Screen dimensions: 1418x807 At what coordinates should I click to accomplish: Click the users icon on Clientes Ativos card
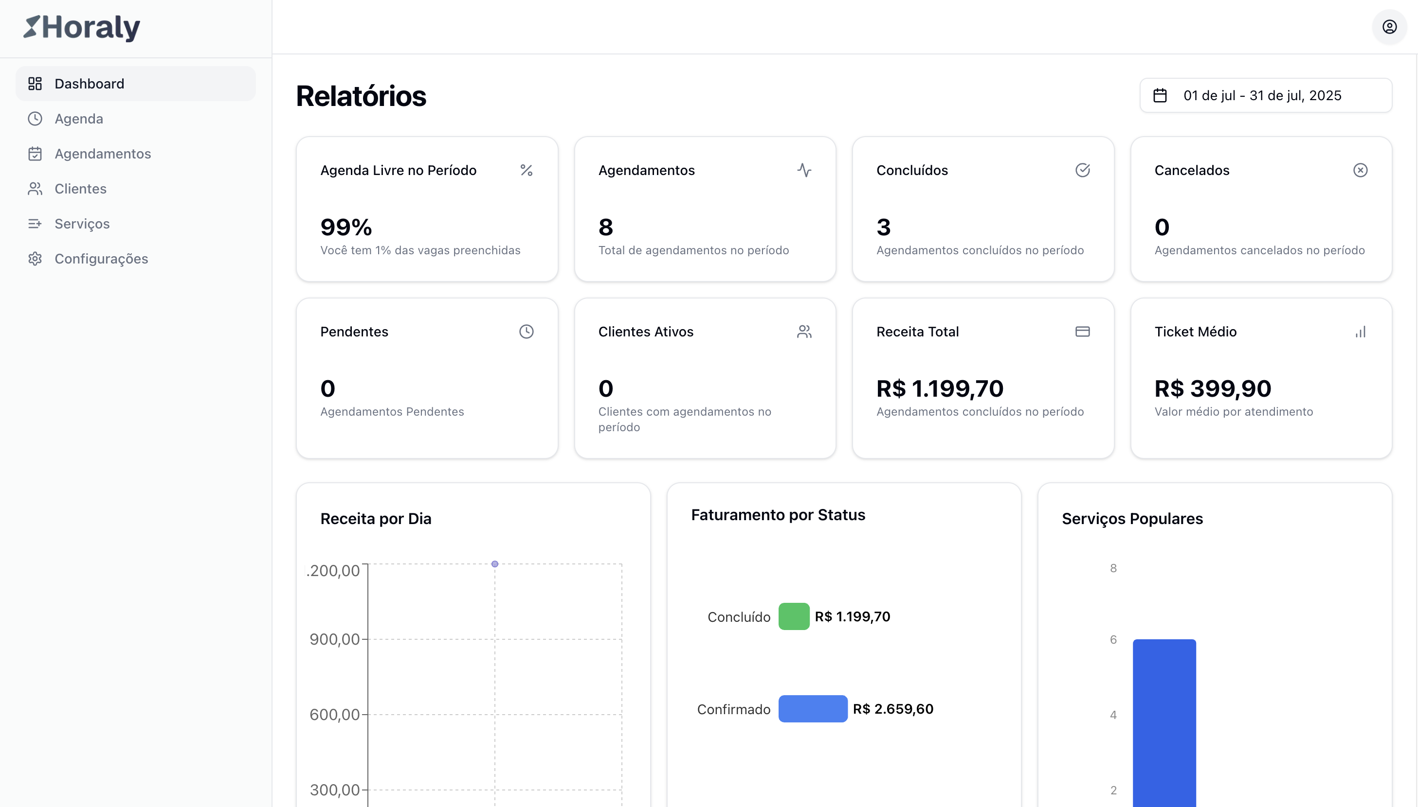click(x=804, y=332)
